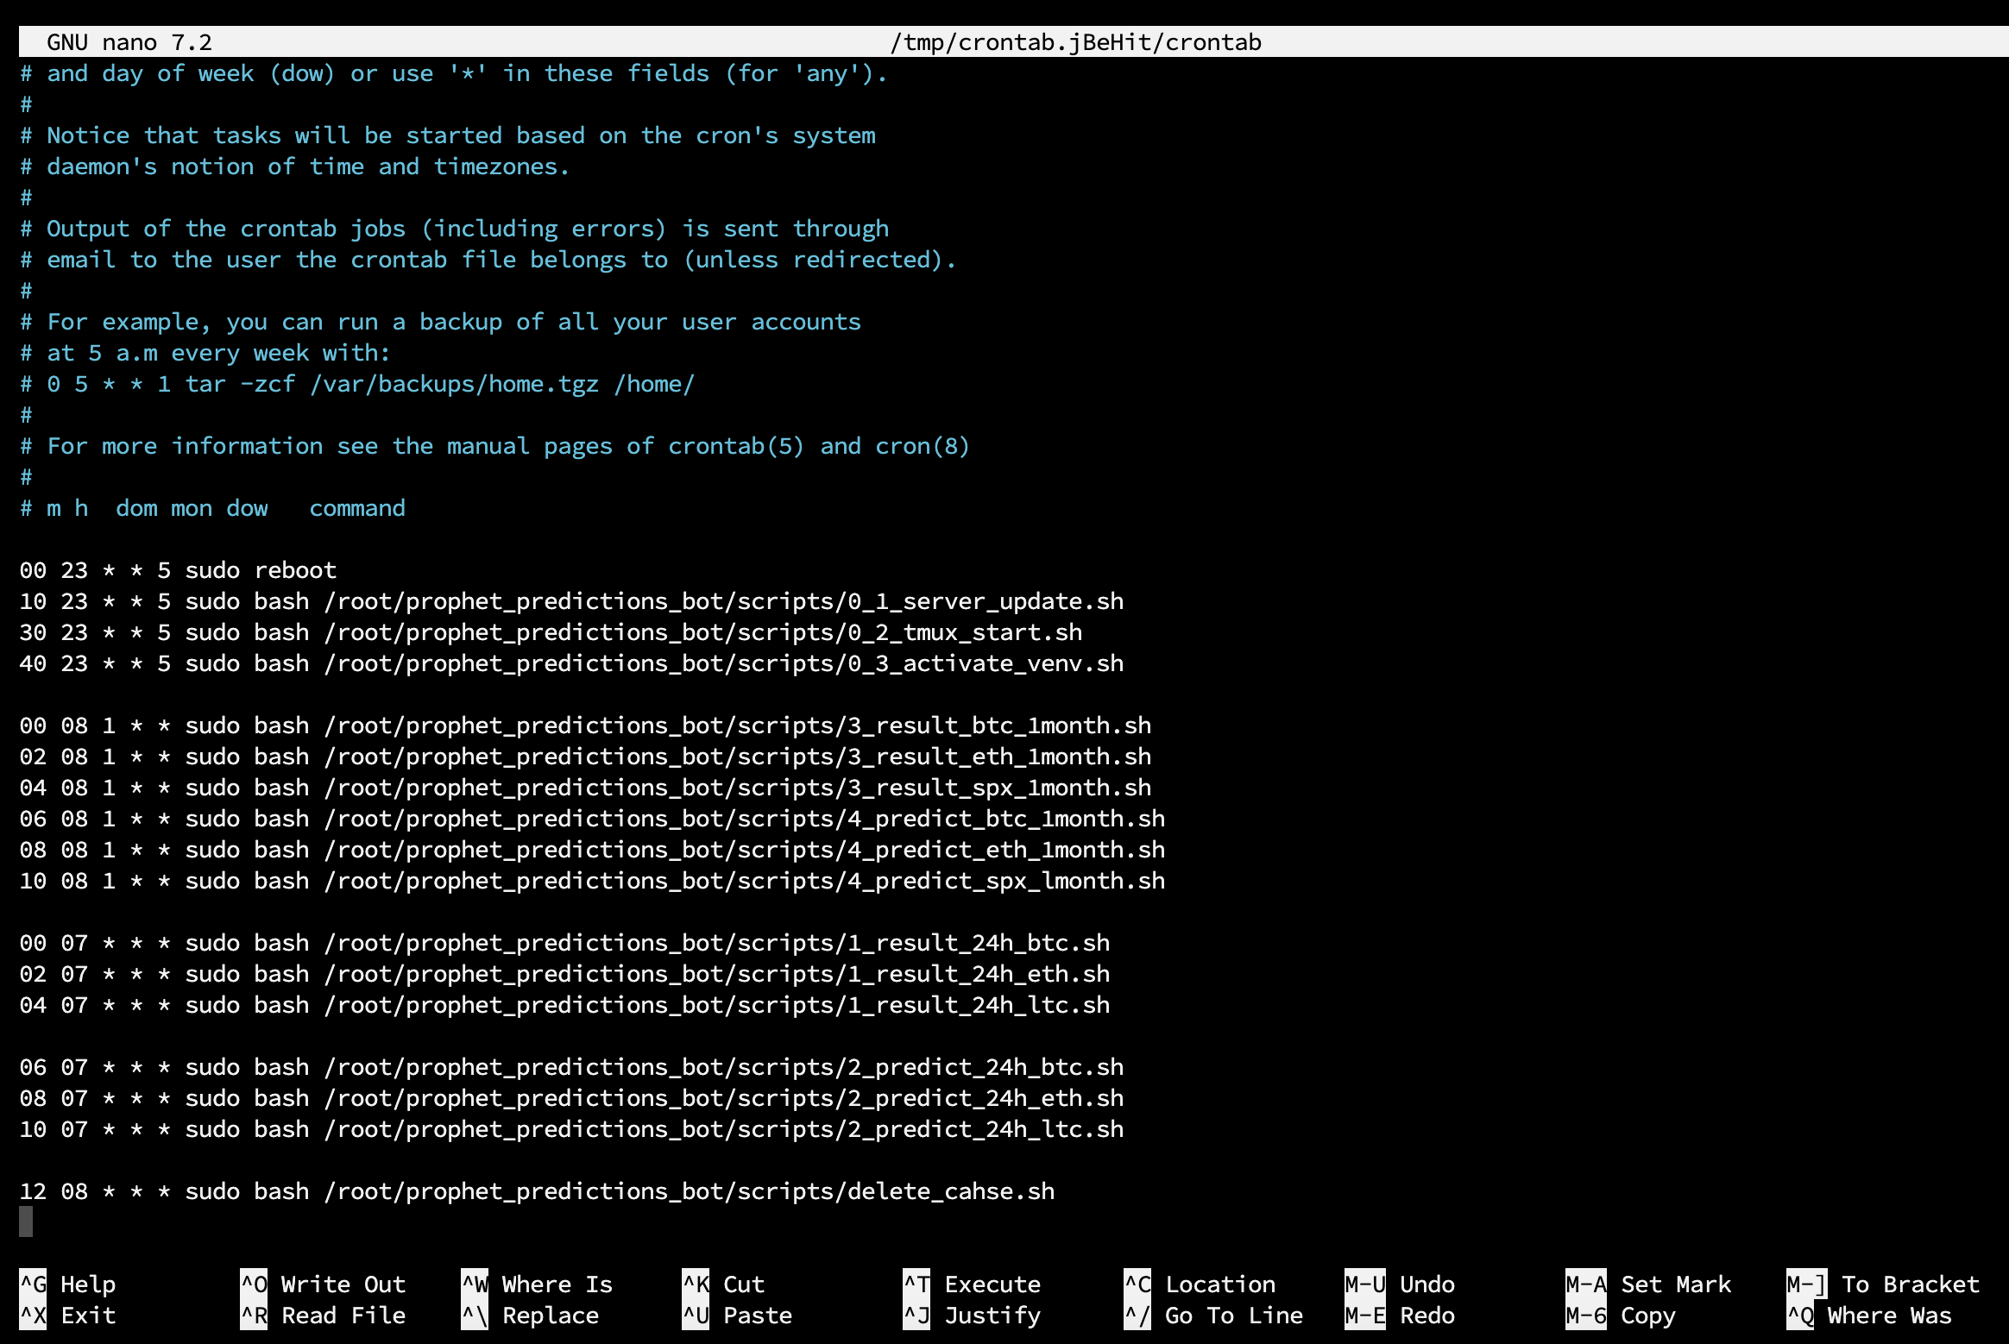Click the GNU nano 7.2 title text
The width and height of the screenshot is (2009, 1344).
click(129, 42)
